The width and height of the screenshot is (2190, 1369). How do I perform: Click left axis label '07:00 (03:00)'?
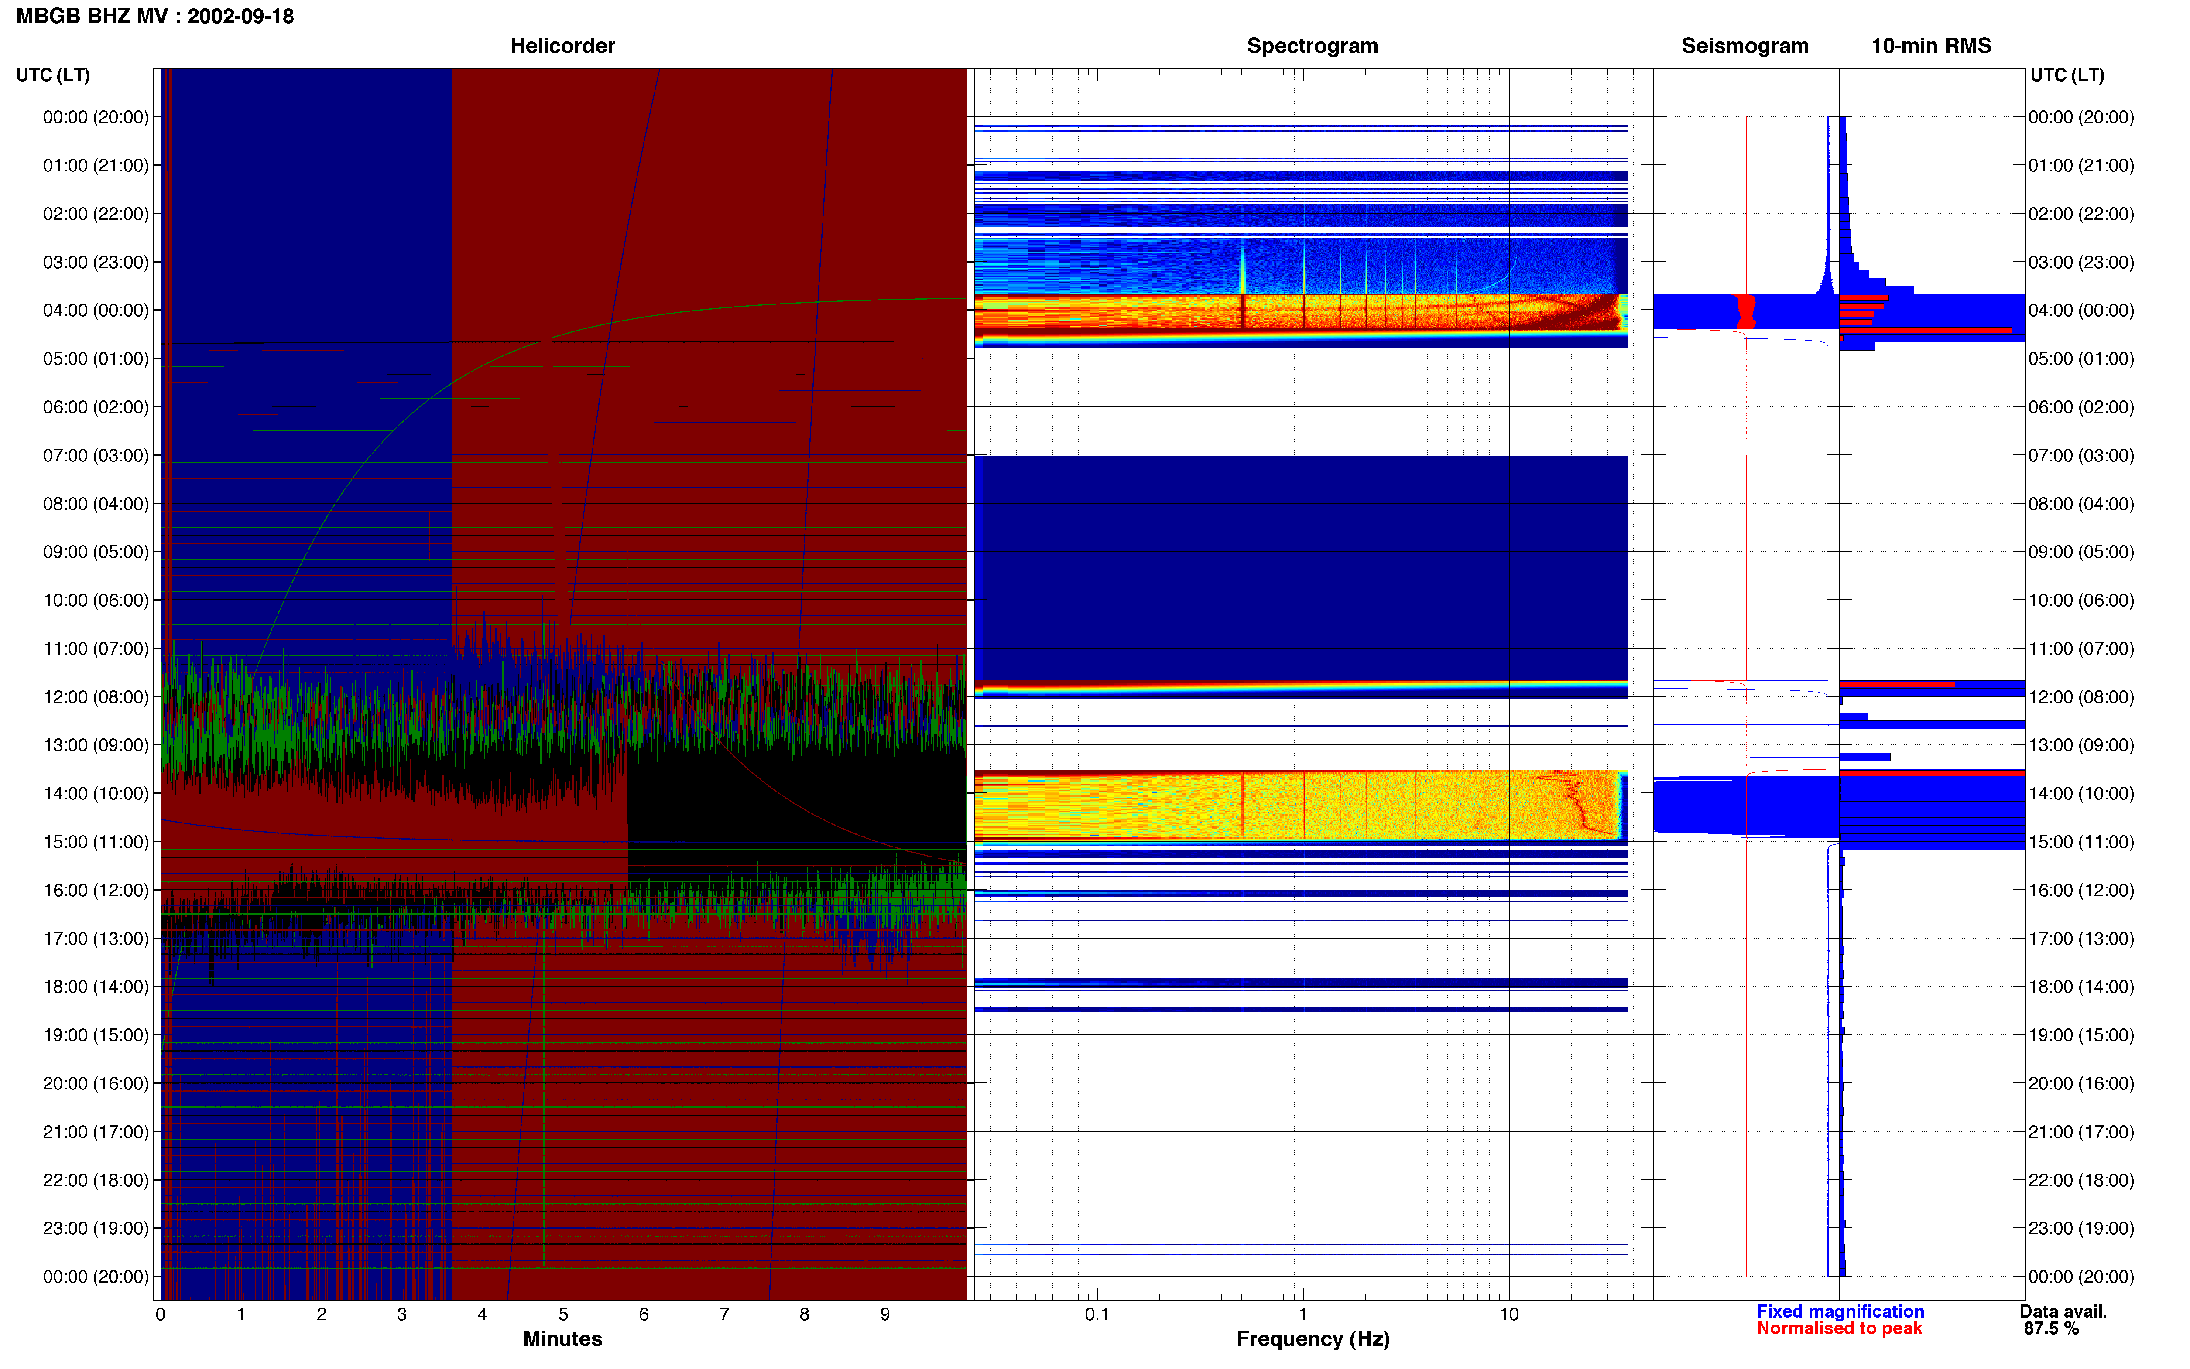(96, 455)
